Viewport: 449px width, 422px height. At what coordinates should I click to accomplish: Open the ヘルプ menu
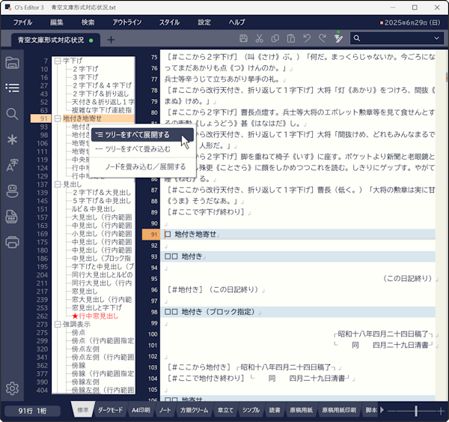click(236, 22)
